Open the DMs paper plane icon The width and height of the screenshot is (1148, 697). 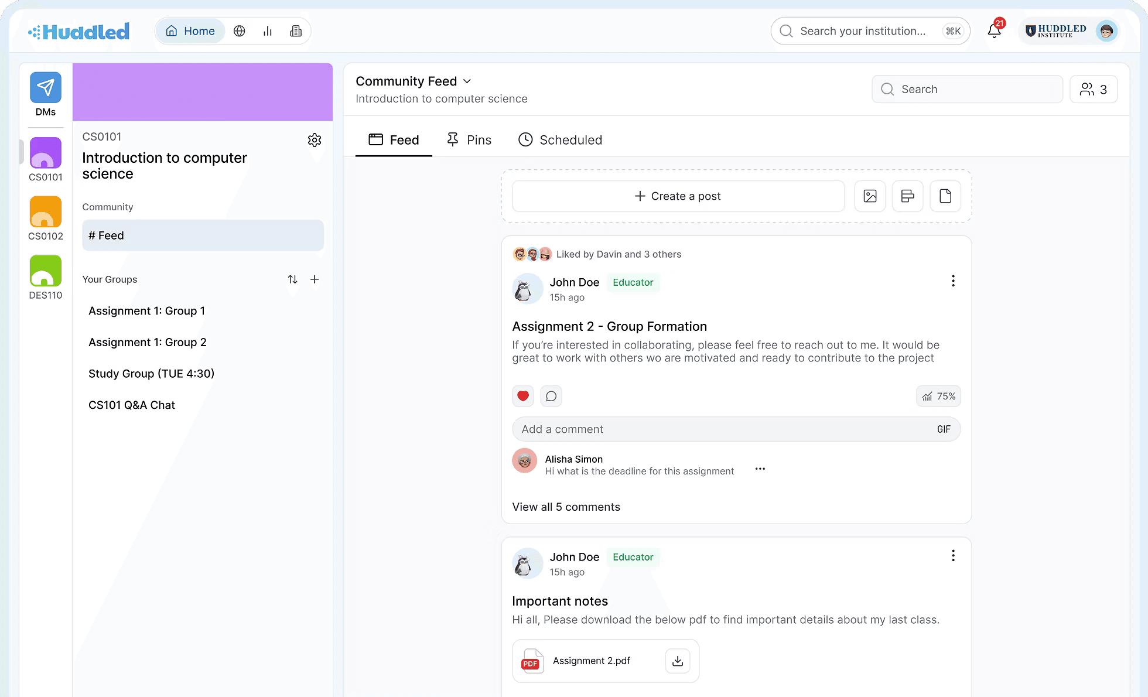pos(45,88)
